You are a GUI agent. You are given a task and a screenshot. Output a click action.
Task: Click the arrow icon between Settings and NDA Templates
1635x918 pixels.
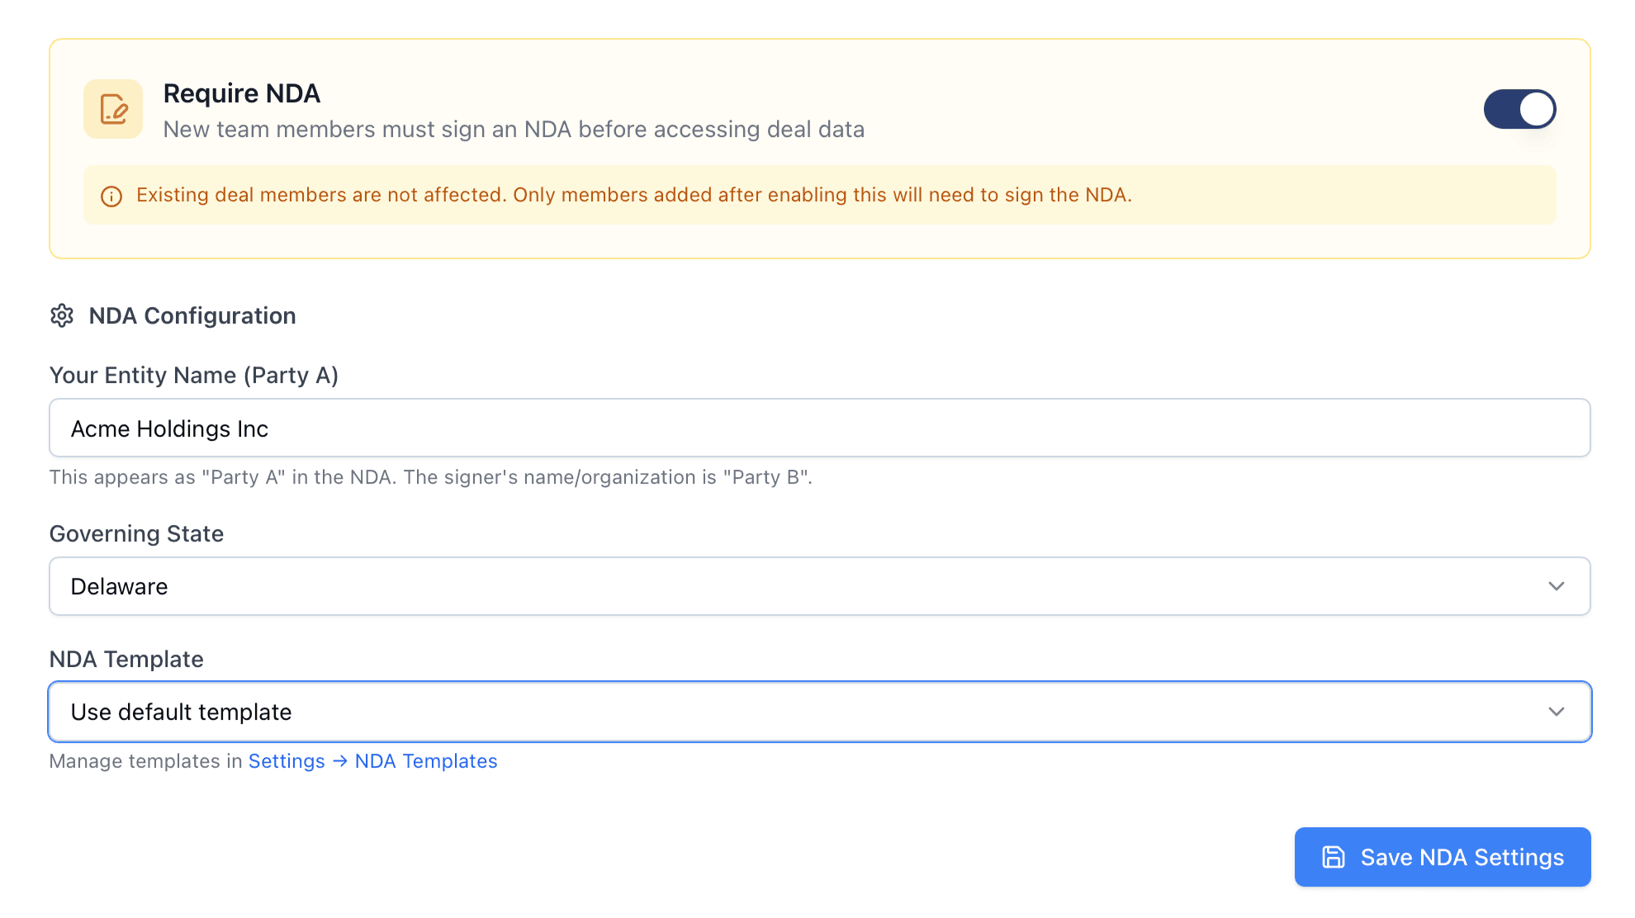339,761
